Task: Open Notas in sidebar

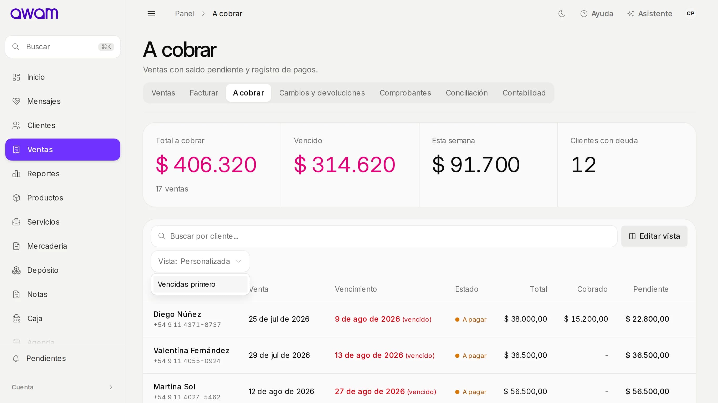Action: click(63, 294)
